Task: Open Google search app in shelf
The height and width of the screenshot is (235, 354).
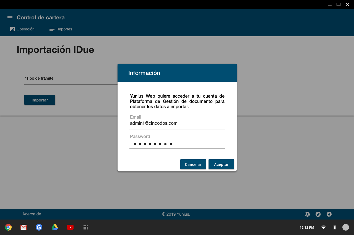Action: pyautogui.click(x=39, y=227)
